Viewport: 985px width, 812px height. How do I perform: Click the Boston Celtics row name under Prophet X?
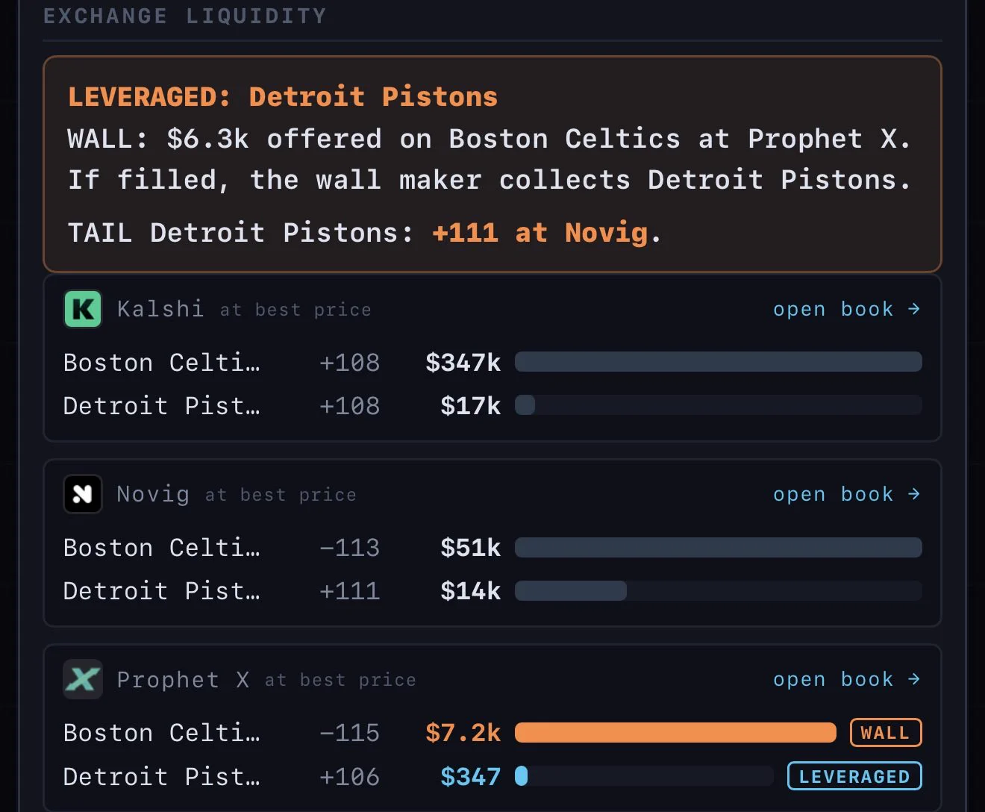click(x=162, y=733)
